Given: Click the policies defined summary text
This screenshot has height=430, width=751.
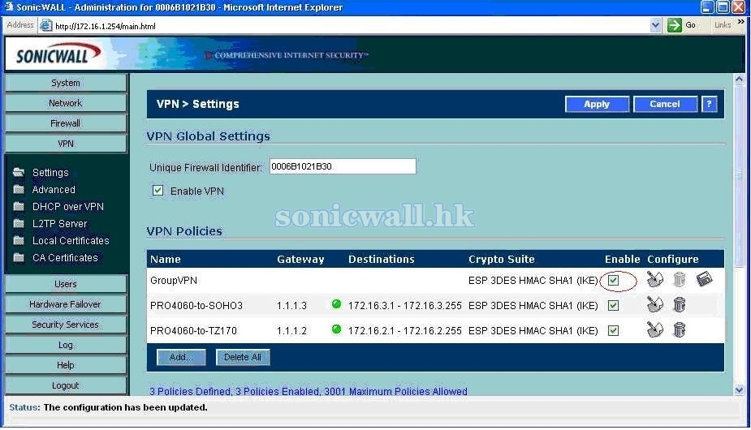Looking at the screenshot, I should click(309, 391).
